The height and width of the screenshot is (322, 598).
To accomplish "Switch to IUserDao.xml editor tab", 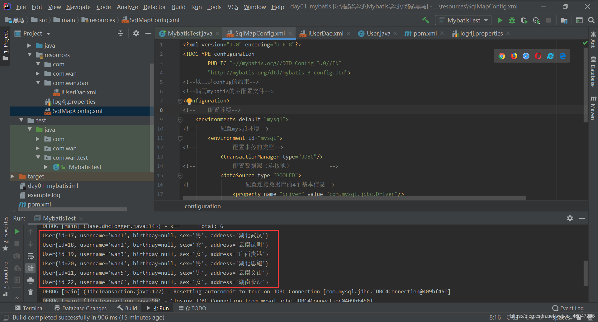I will click(325, 33).
